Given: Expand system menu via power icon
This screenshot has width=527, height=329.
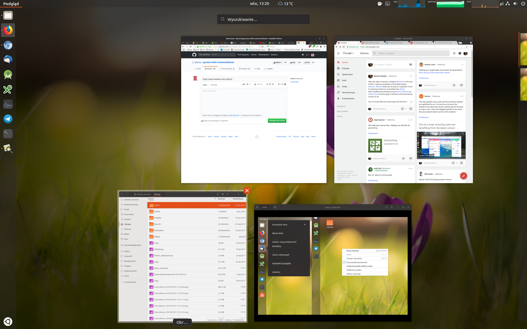Looking at the screenshot, I should (523, 4).
